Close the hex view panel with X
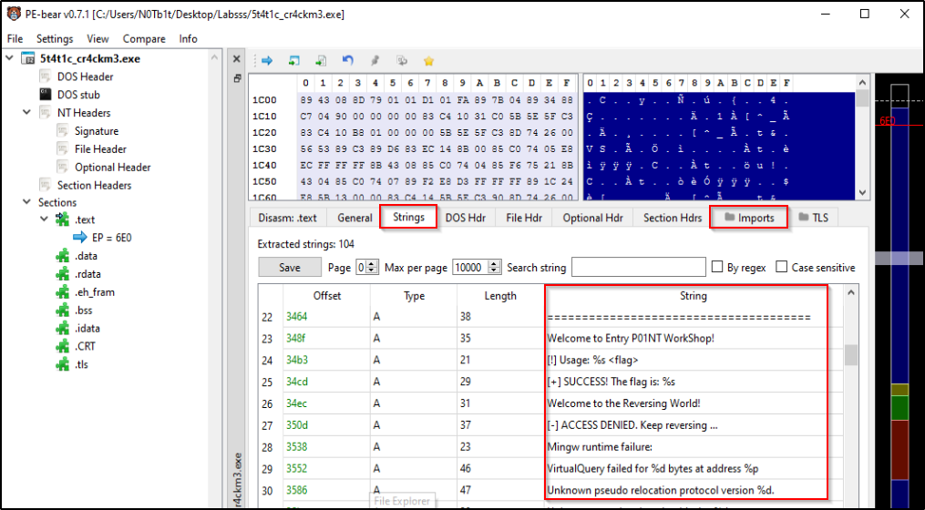The image size is (925, 510). [x=236, y=59]
